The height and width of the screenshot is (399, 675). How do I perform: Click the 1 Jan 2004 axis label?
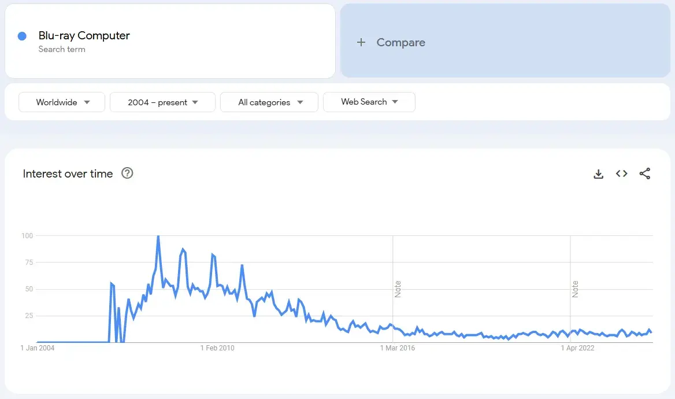coord(38,348)
